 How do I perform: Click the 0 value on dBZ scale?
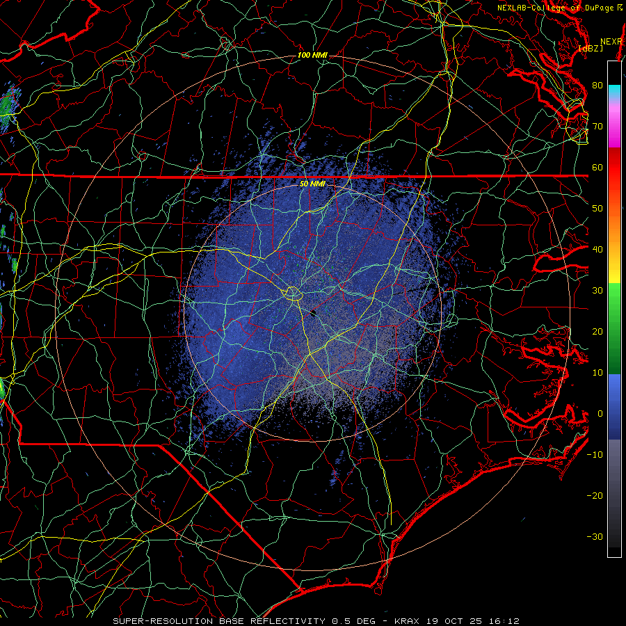tap(600, 414)
